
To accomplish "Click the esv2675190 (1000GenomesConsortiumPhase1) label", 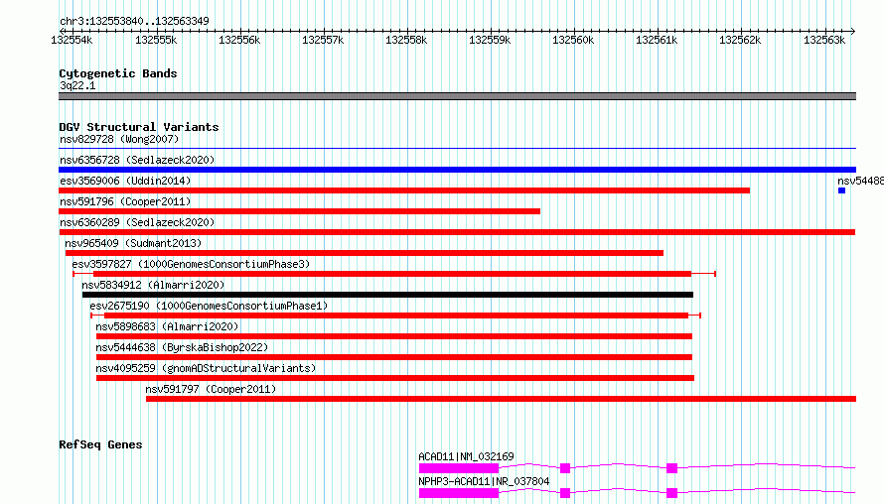I will (209, 306).
